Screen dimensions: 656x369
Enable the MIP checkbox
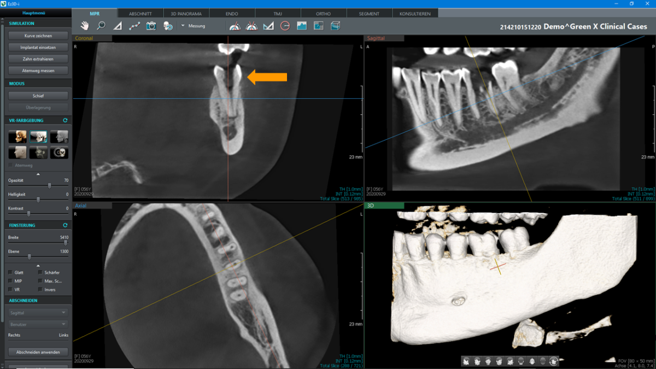[x=10, y=281]
